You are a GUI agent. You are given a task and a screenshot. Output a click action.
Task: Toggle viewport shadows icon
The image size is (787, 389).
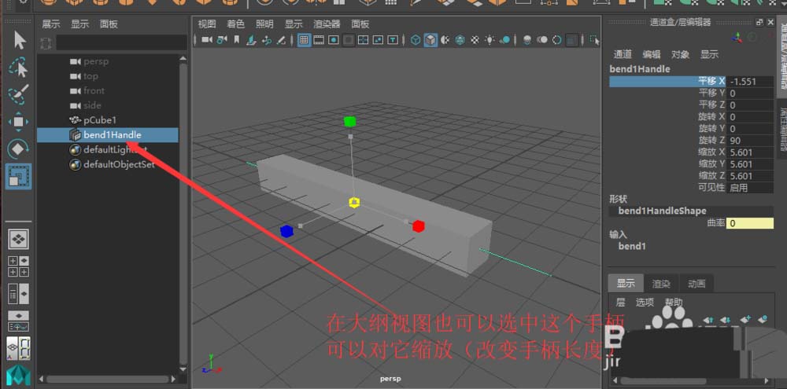(x=506, y=39)
